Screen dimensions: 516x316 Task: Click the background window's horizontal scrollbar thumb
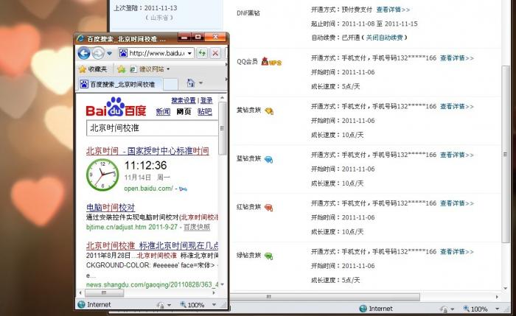[324, 297]
